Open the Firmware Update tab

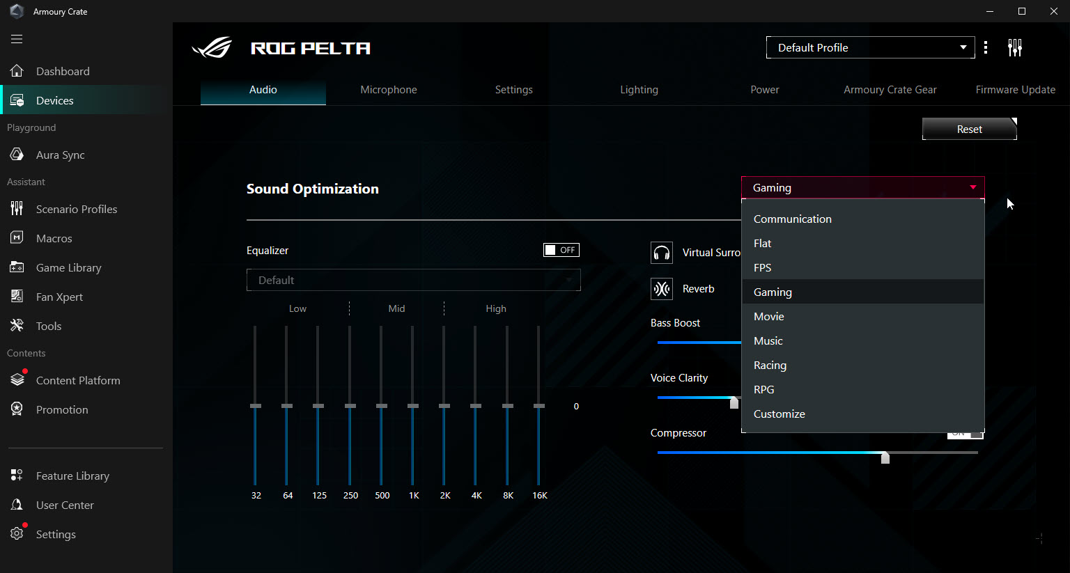point(1016,90)
